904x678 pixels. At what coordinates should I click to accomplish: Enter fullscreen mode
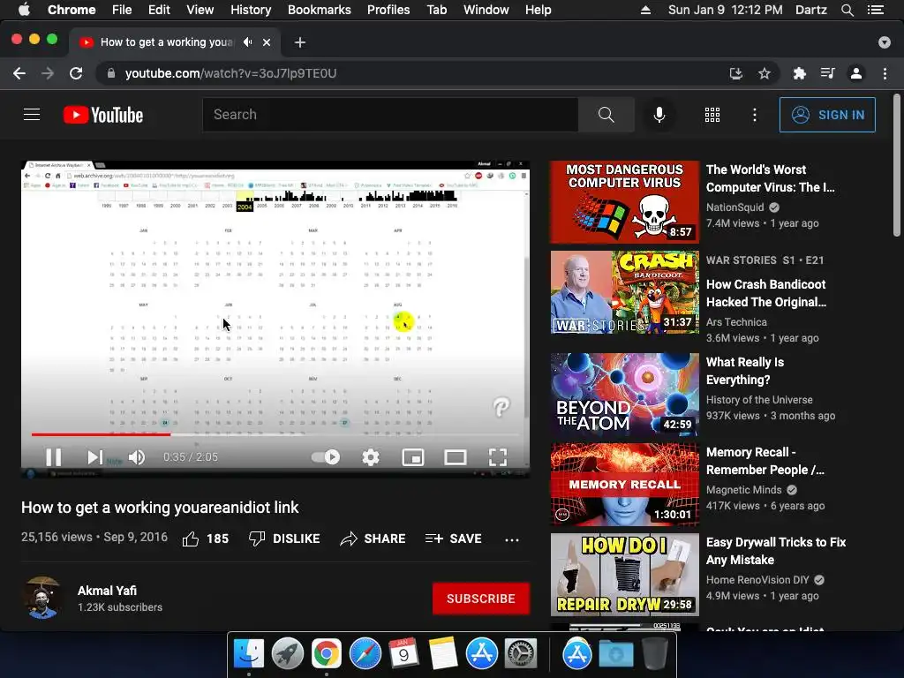[x=498, y=457]
